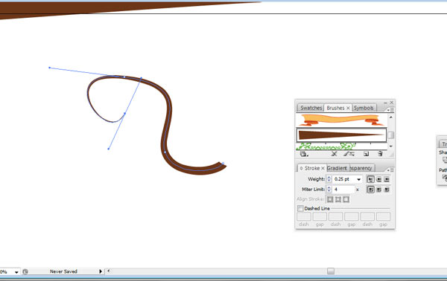Screen dimensions: 447x281
Task: Click the horizontal scrollbar thumb
Action: click(x=331, y=271)
